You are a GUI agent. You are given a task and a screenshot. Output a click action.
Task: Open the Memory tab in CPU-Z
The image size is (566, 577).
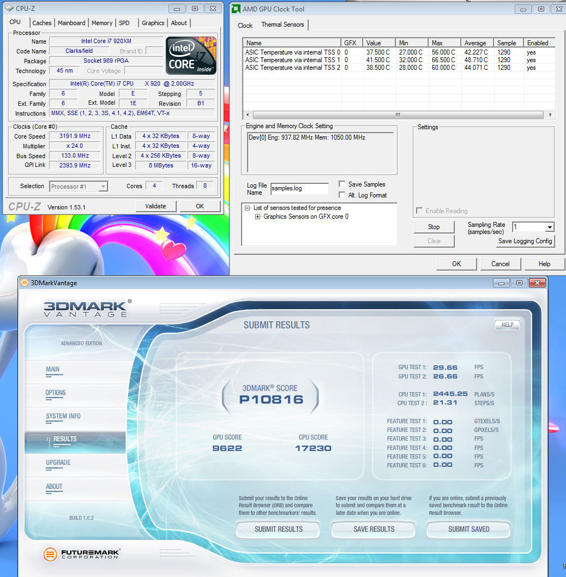[102, 23]
